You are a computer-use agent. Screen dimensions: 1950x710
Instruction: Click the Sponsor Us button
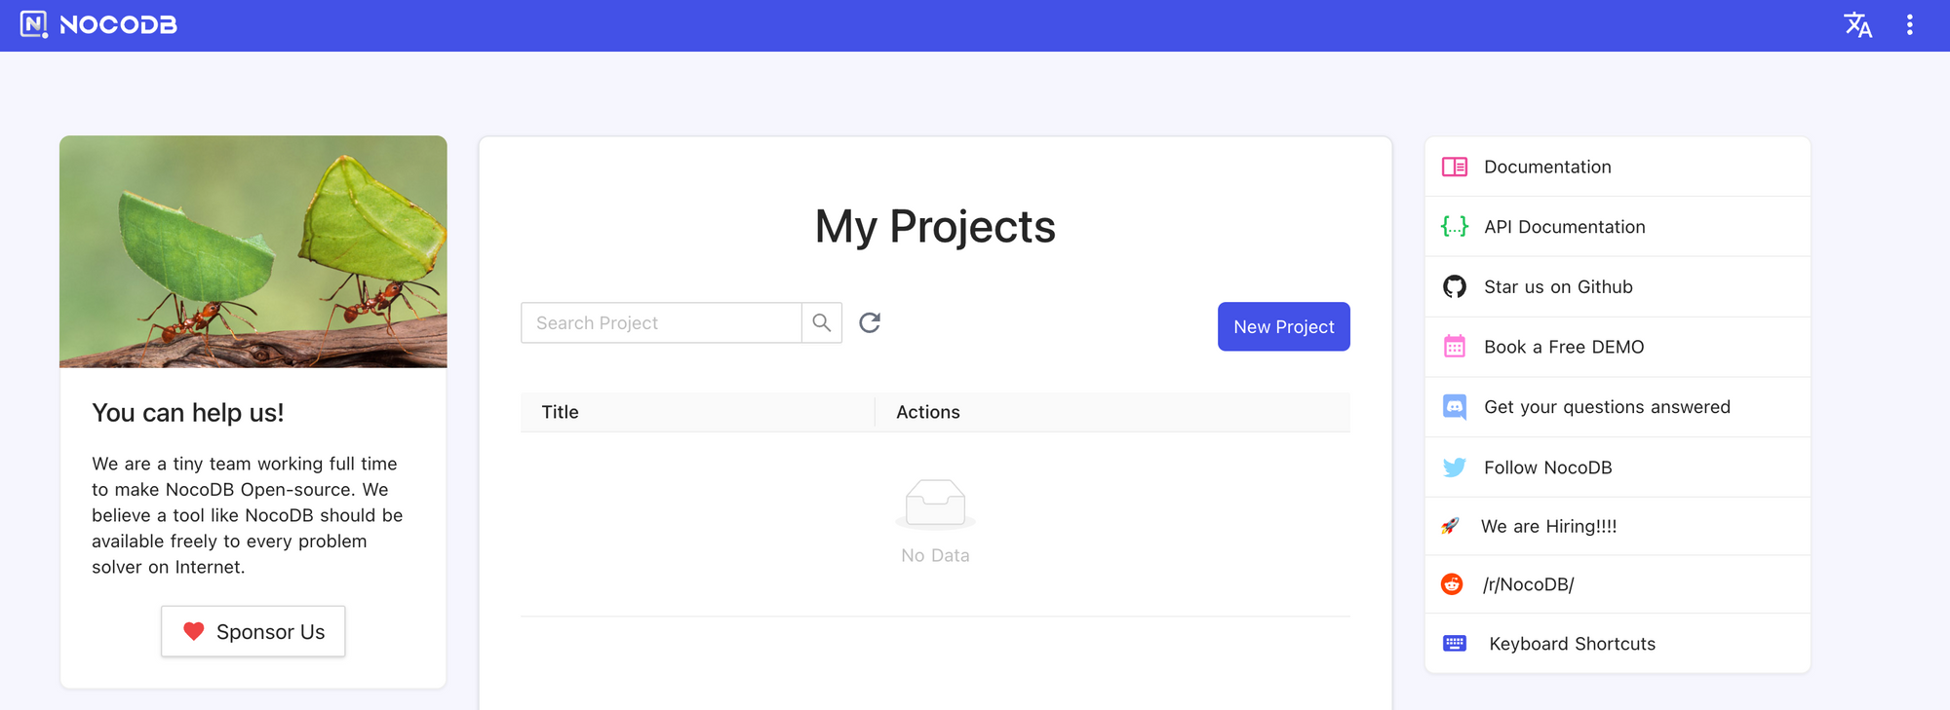coord(253,631)
